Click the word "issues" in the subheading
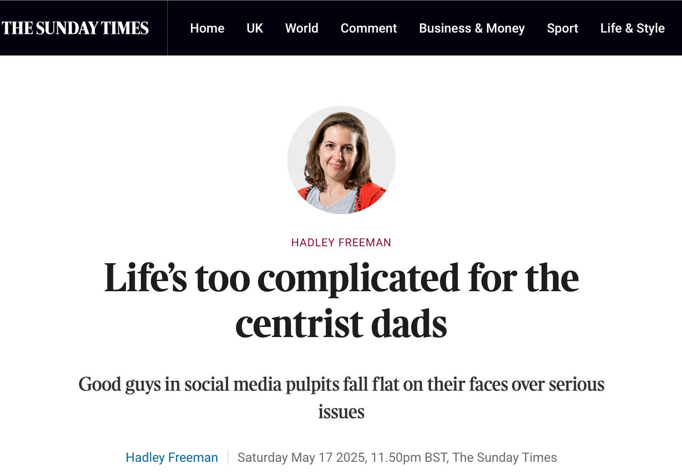This screenshot has height=476, width=682. (x=341, y=412)
